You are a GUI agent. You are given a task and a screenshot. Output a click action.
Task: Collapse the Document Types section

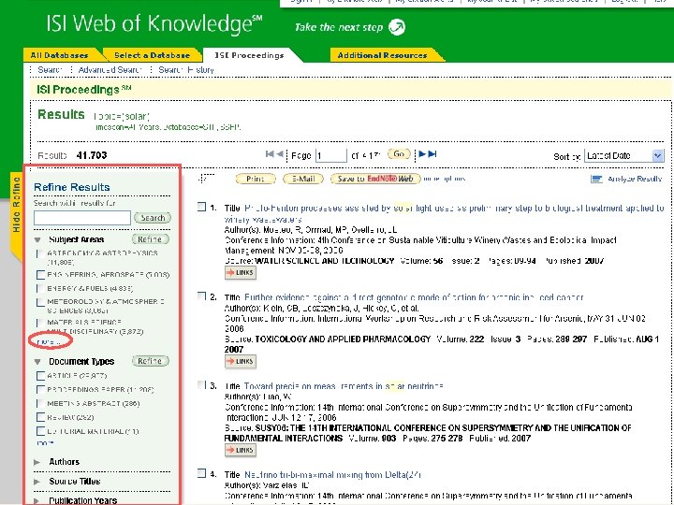pos(37,362)
